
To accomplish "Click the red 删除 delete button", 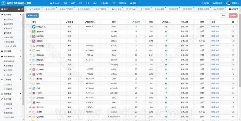I will (x=233, y=16).
